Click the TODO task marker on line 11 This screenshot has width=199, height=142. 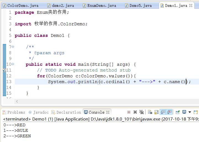tap(4, 70)
